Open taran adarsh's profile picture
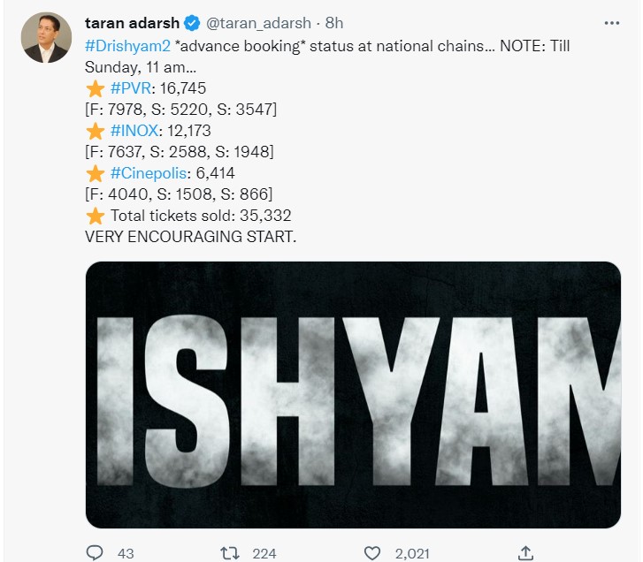The width and height of the screenshot is (643, 562). click(47, 38)
